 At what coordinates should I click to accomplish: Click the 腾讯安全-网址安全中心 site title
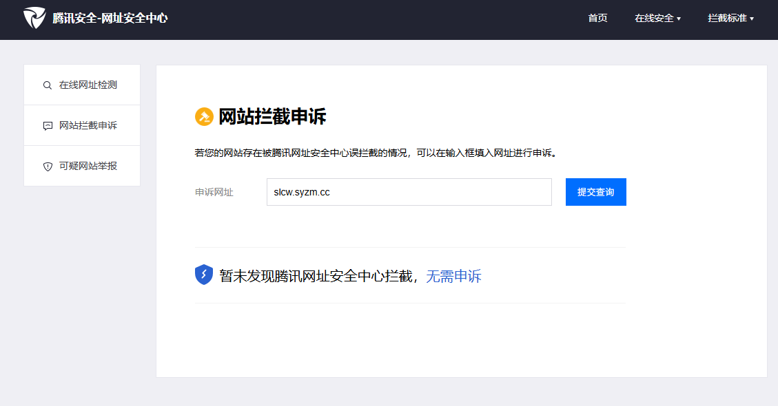click(x=110, y=19)
